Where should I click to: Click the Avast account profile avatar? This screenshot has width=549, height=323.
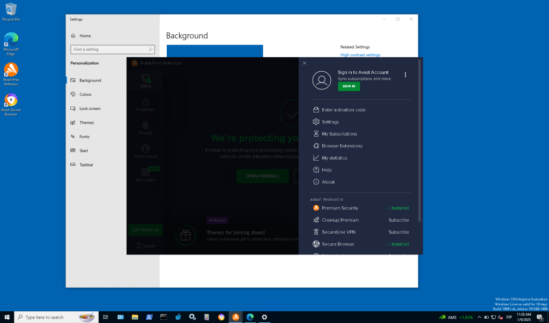(x=322, y=80)
